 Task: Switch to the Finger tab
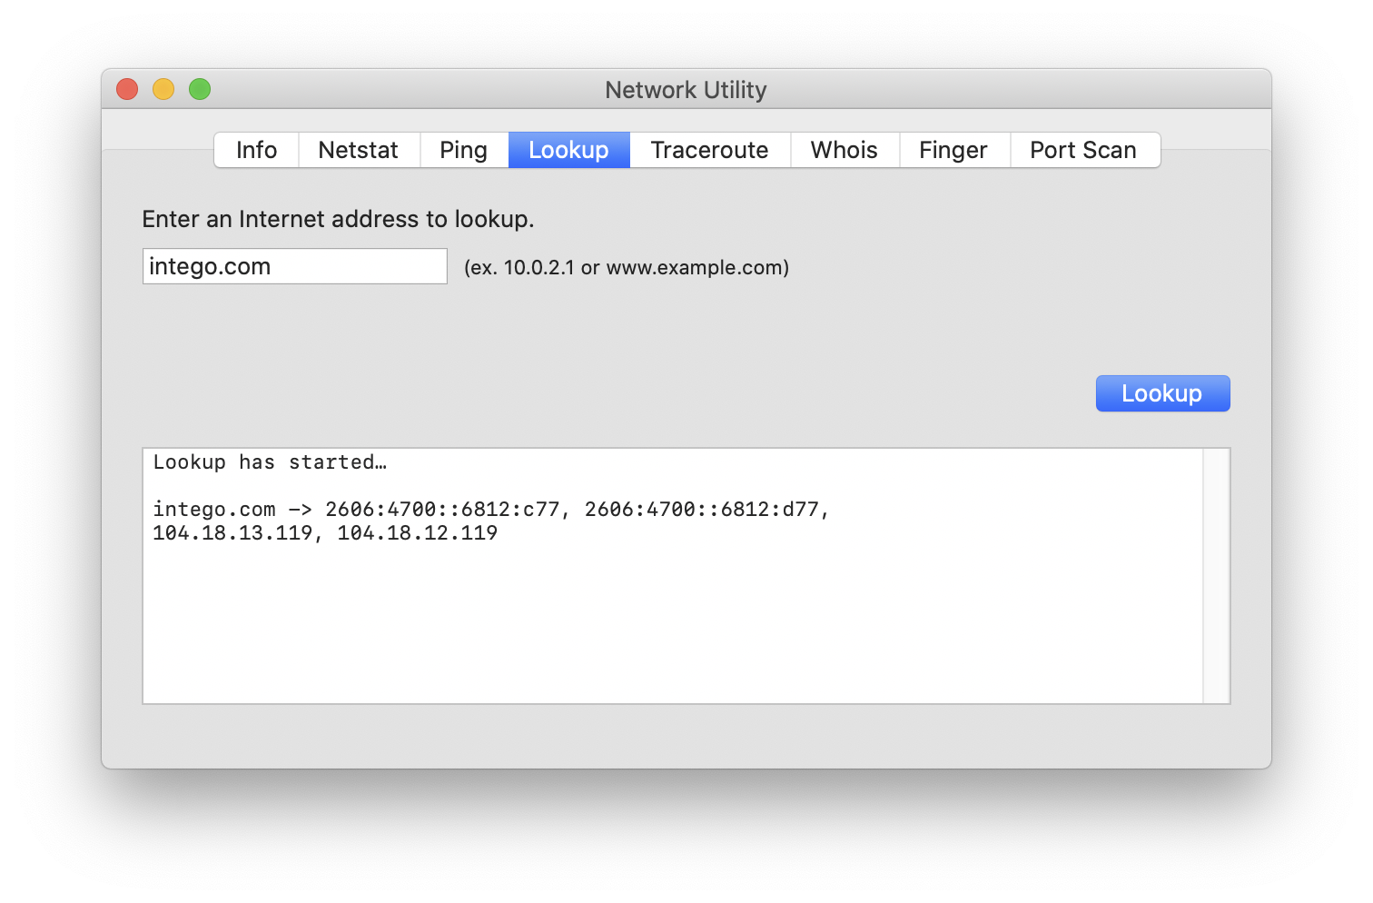[x=953, y=150]
